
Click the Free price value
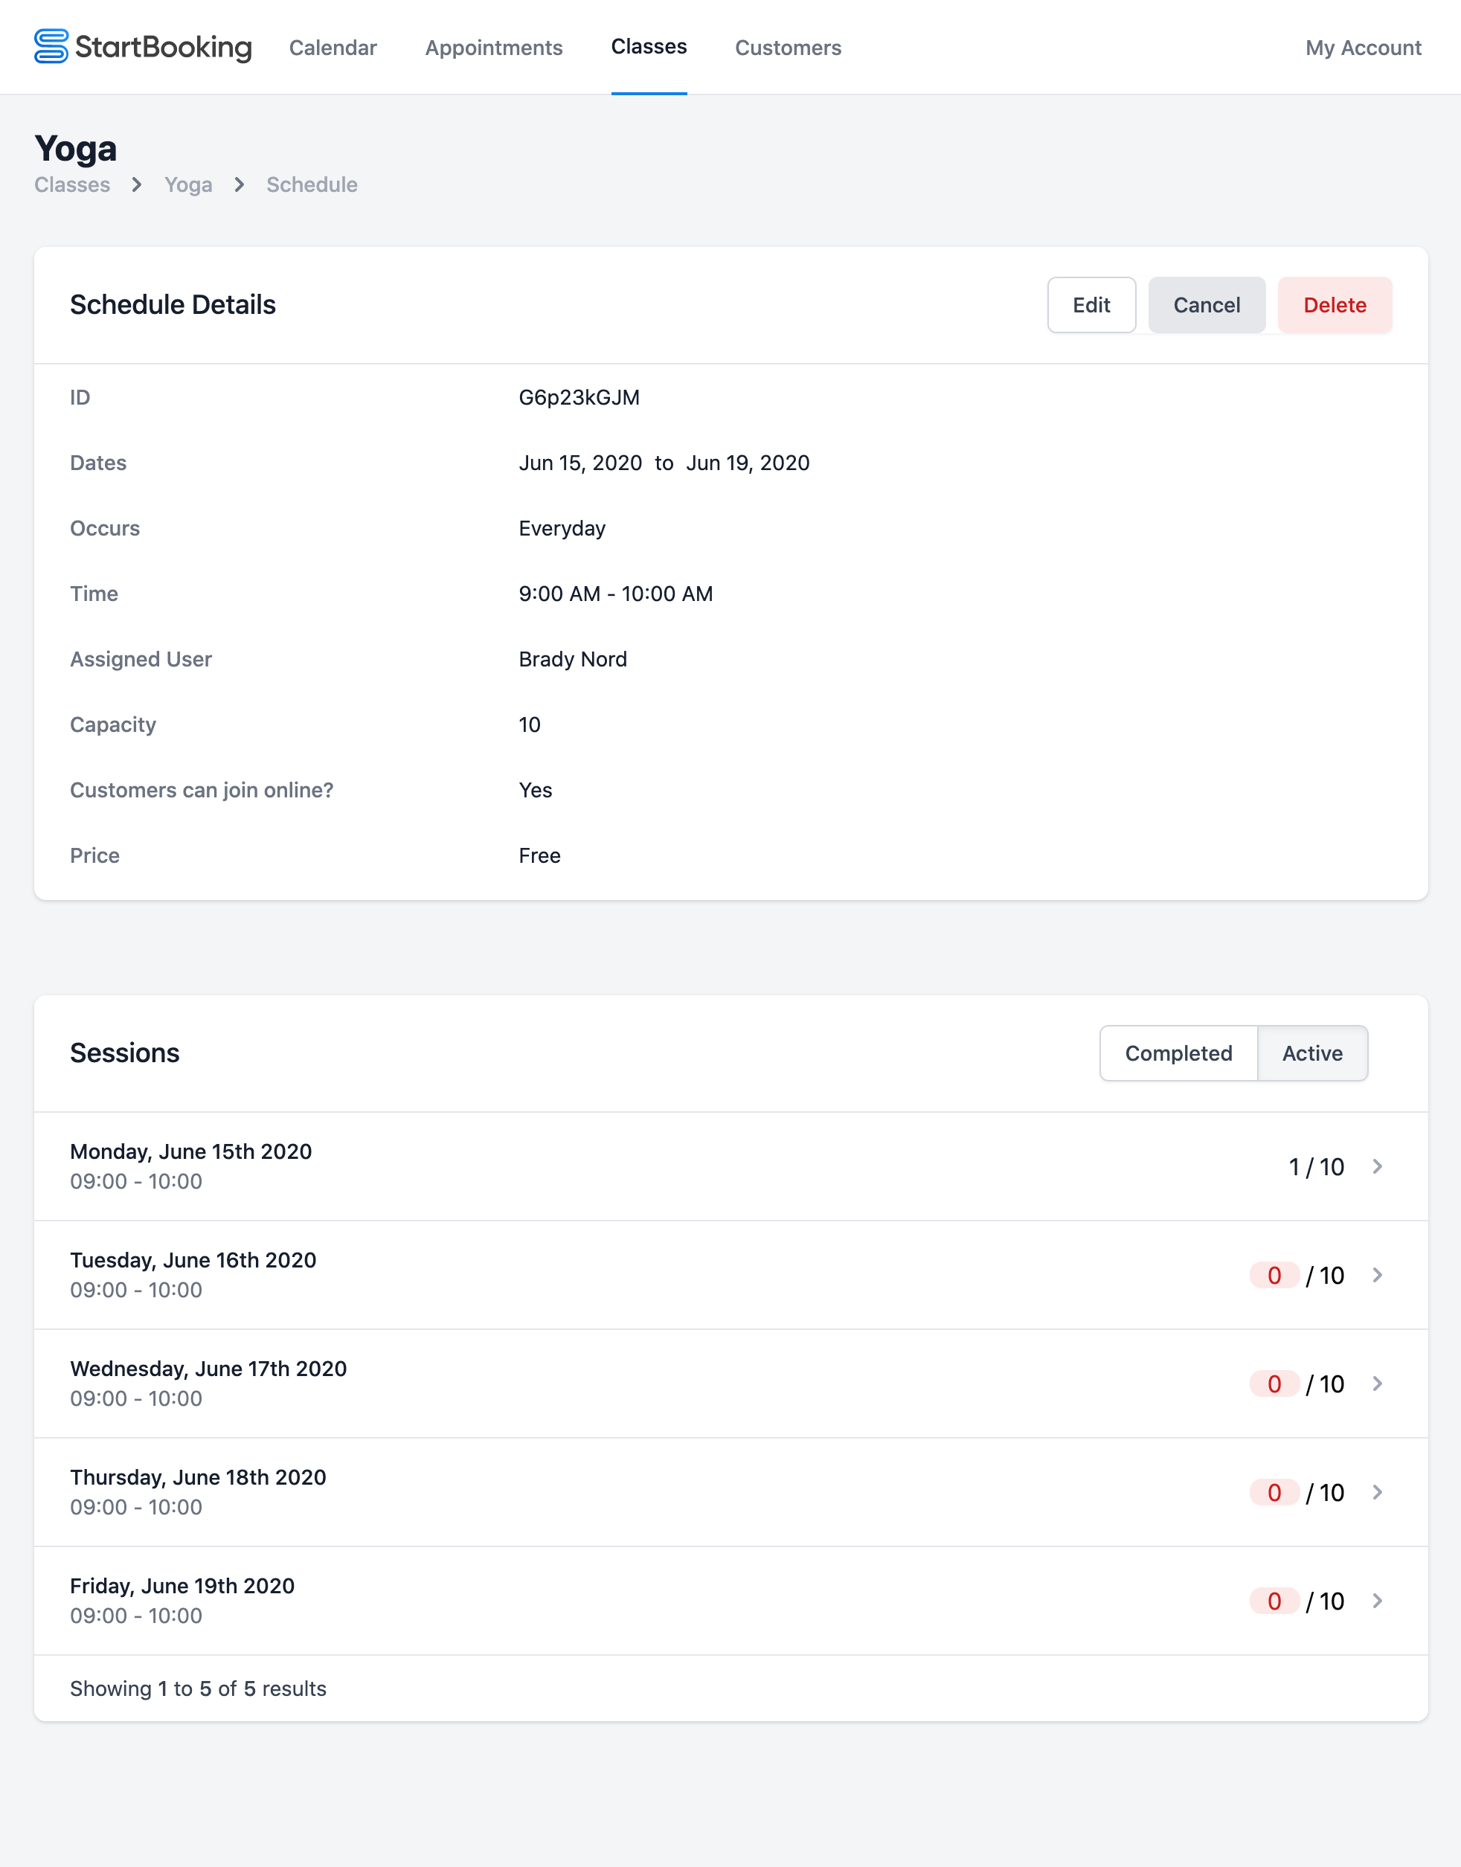tap(540, 855)
